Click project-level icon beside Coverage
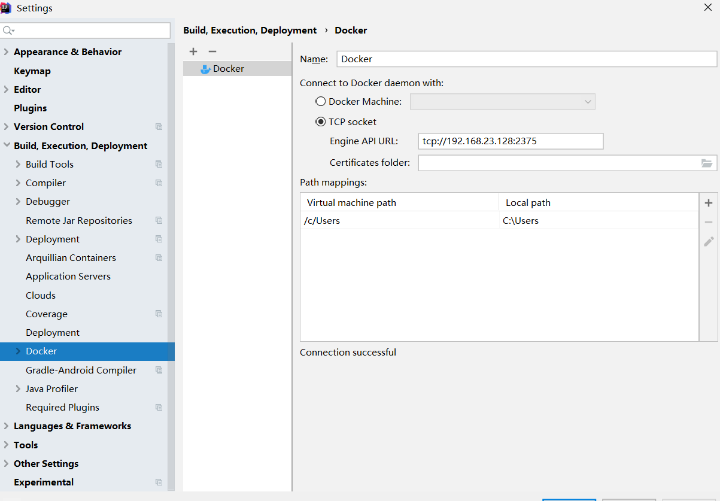The image size is (720, 501). point(159,314)
